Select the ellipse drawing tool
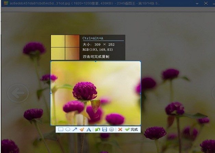The width and height of the screenshot is (215, 153). [x=67, y=130]
